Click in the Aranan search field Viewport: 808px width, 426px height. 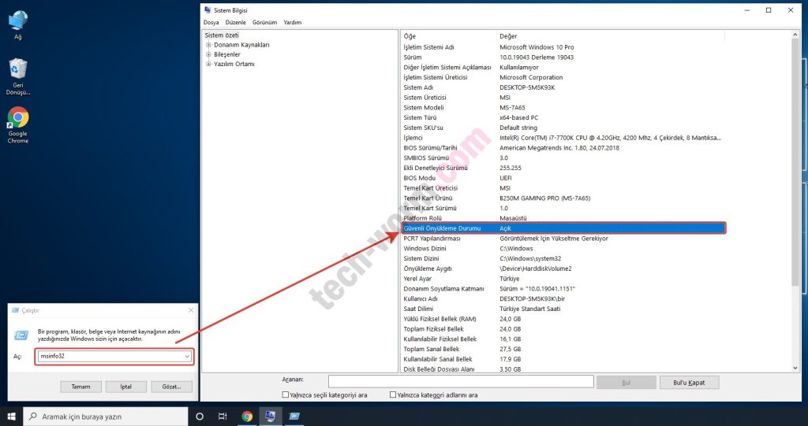(x=460, y=382)
